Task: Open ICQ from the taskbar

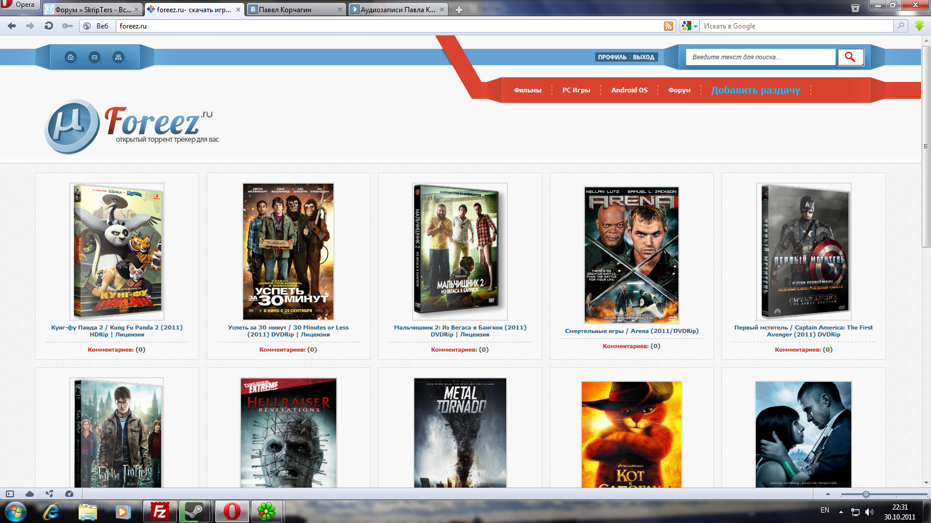Action: tap(266, 511)
